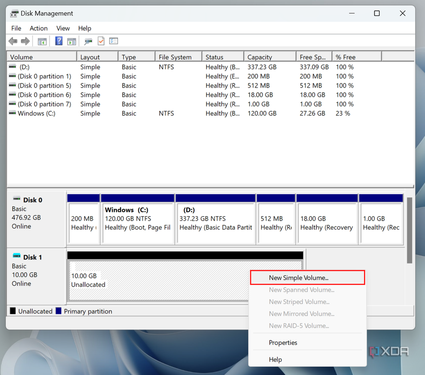Viewport: 425px width, 375px height.
Task: Select the 1.00 GB recovery partition block
Action: [381, 220]
